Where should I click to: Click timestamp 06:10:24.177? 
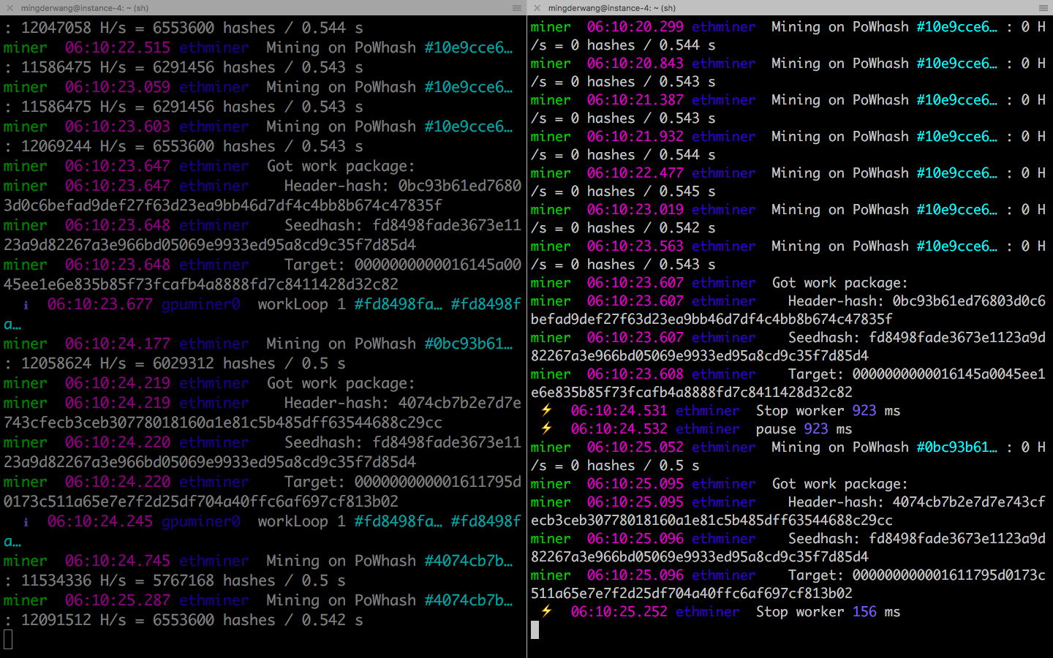click(118, 344)
